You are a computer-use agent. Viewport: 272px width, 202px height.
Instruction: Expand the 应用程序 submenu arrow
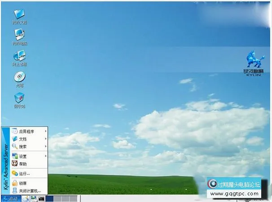(45, 131)
